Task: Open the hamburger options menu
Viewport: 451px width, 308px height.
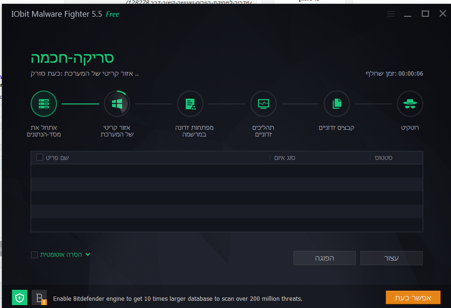Action: (x=391, y=14)
